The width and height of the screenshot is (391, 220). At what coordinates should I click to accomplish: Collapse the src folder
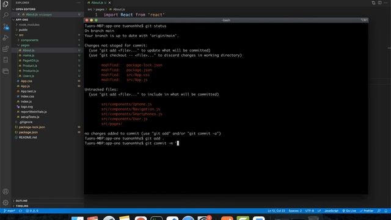[21, 35]
